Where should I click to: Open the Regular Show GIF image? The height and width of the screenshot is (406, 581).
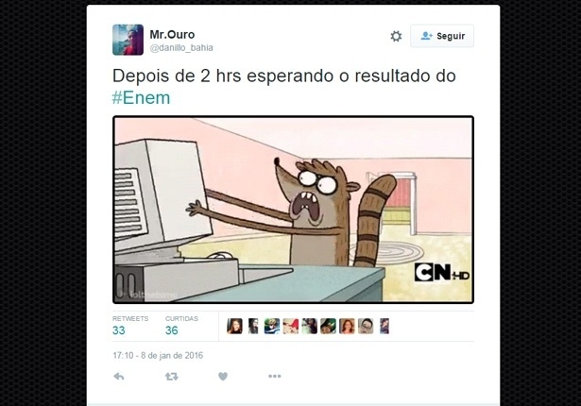293,210
